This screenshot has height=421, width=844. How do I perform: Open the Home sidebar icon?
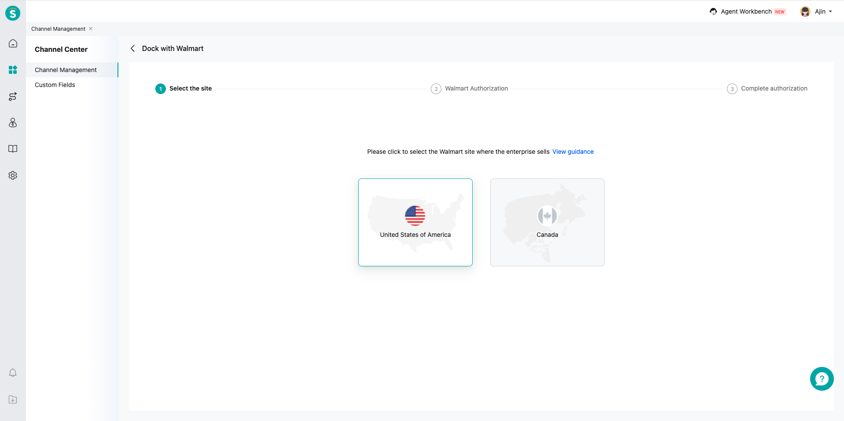[x=13, y=44]
